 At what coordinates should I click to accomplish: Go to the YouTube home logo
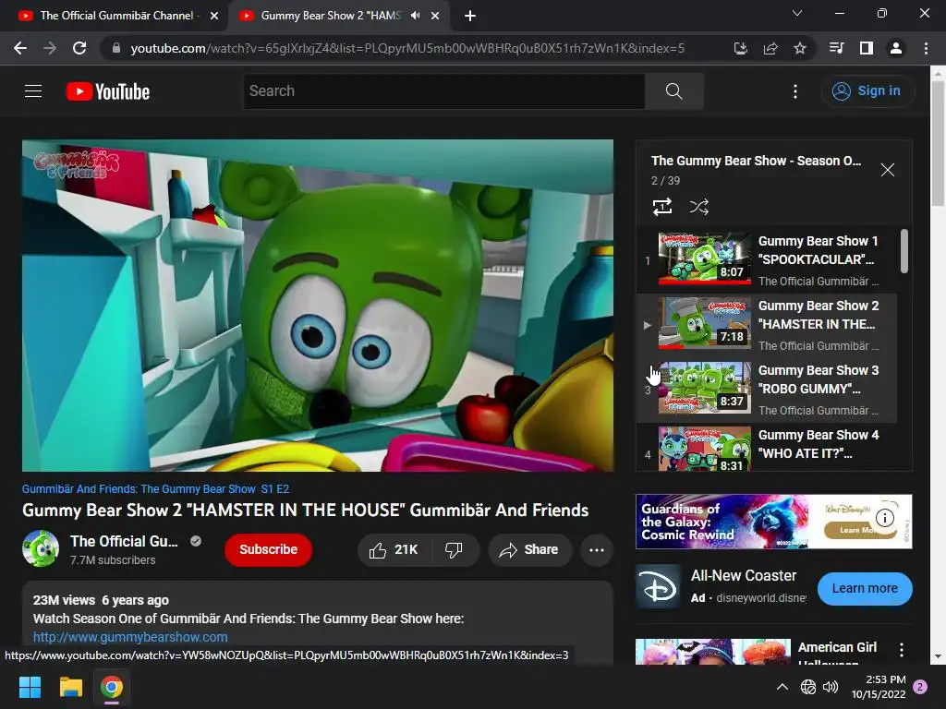[108, 91]
